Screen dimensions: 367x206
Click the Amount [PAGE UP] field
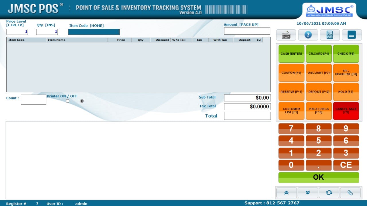(247, 31)
